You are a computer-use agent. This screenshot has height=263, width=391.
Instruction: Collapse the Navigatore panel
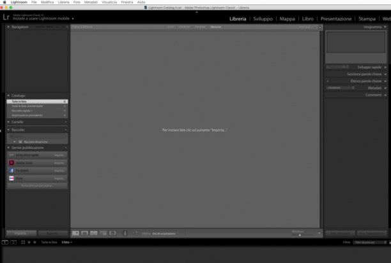[8, 27]
